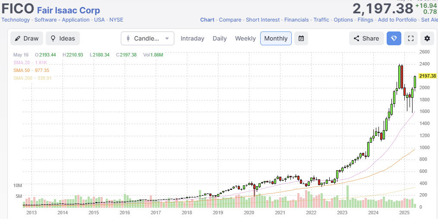
Task: Click the SMA 20 indicator label
Action: (x=22, y=63)
